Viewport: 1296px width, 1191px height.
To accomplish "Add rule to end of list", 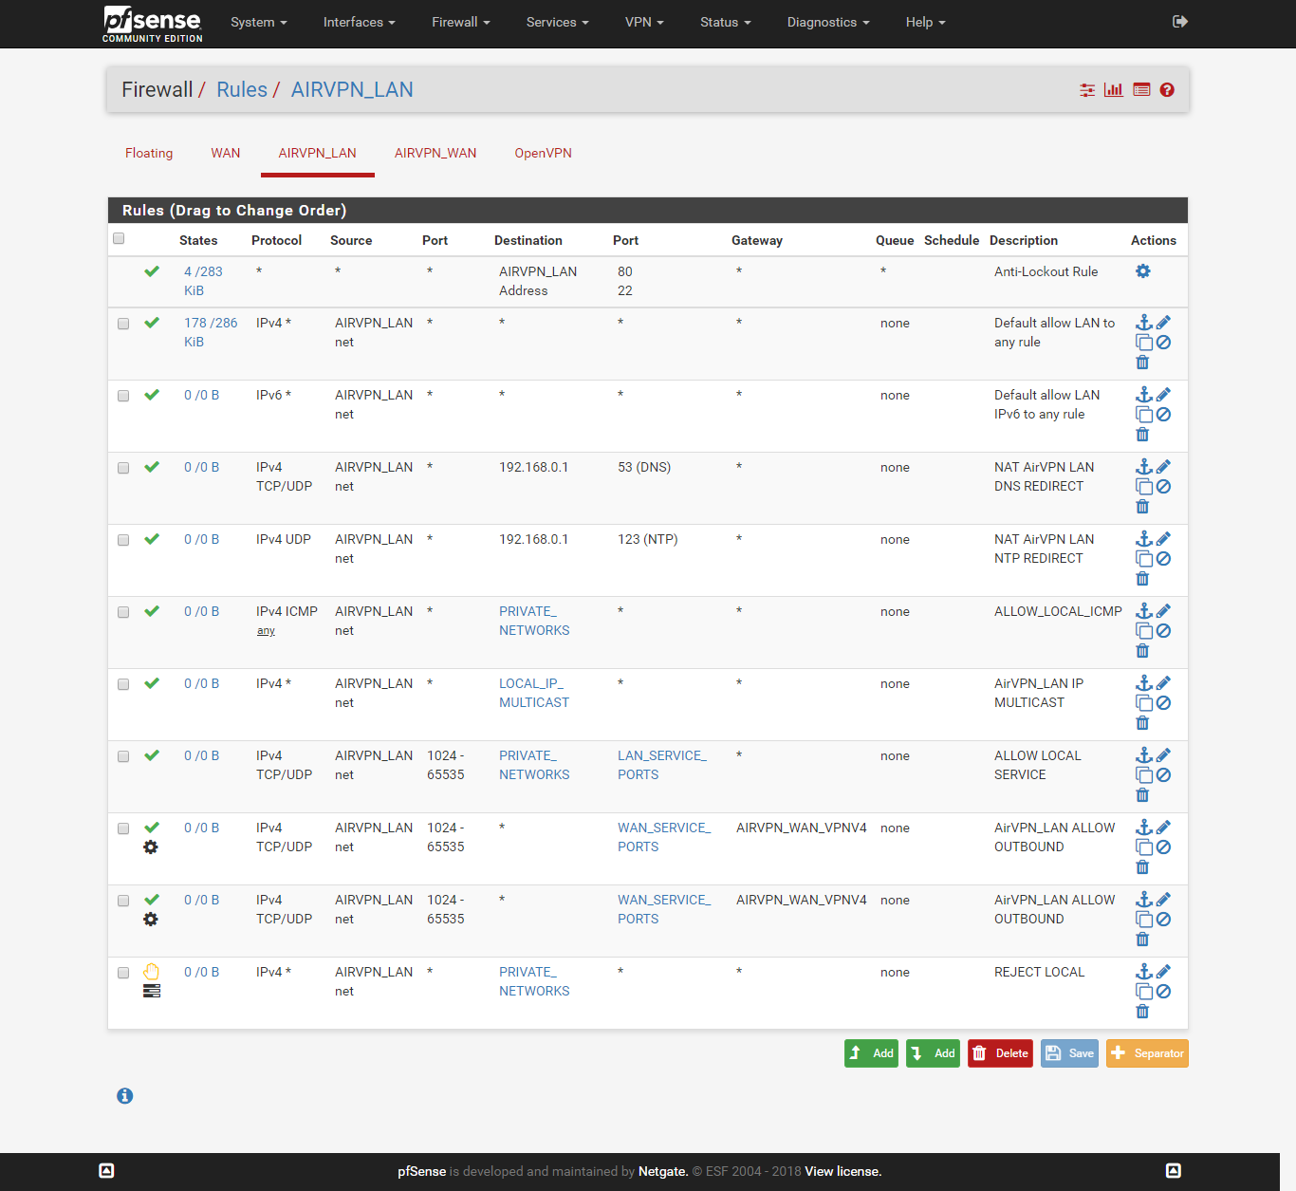I will [933, 1053].
